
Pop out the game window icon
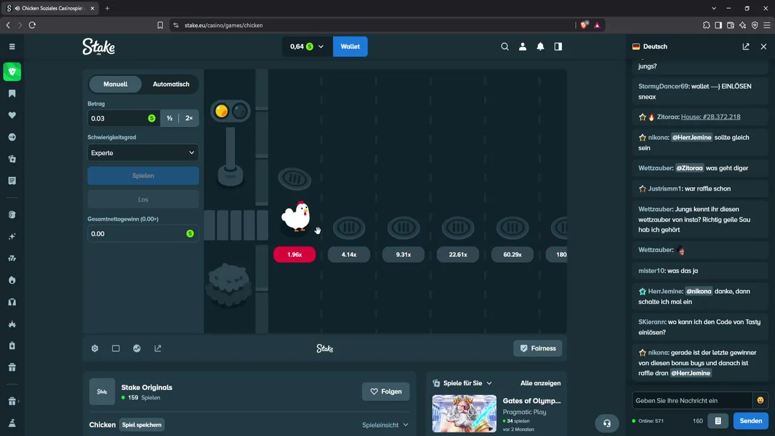(158, 348)
